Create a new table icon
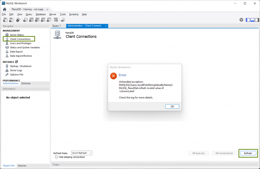This screenshot has height=169, width=260. (31, 20)
